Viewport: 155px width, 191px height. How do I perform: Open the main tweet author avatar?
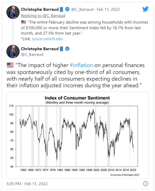[x=13, y=51]
